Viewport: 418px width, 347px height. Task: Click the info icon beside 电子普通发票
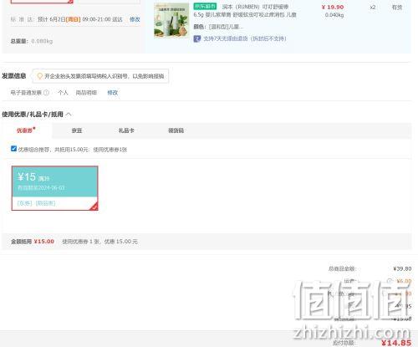[x=47, y=93]
